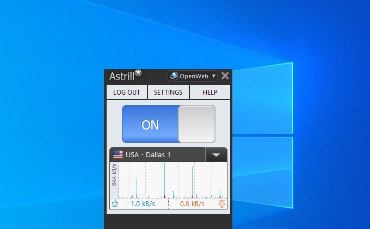Select the USA - Dallas 1 server field

coord(158,155)
